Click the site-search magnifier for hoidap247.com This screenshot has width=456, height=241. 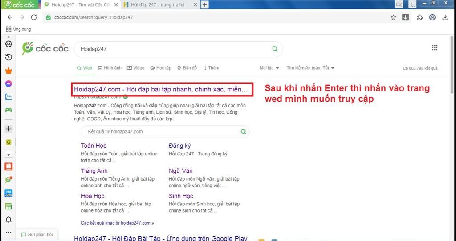(x=244, y=132)
